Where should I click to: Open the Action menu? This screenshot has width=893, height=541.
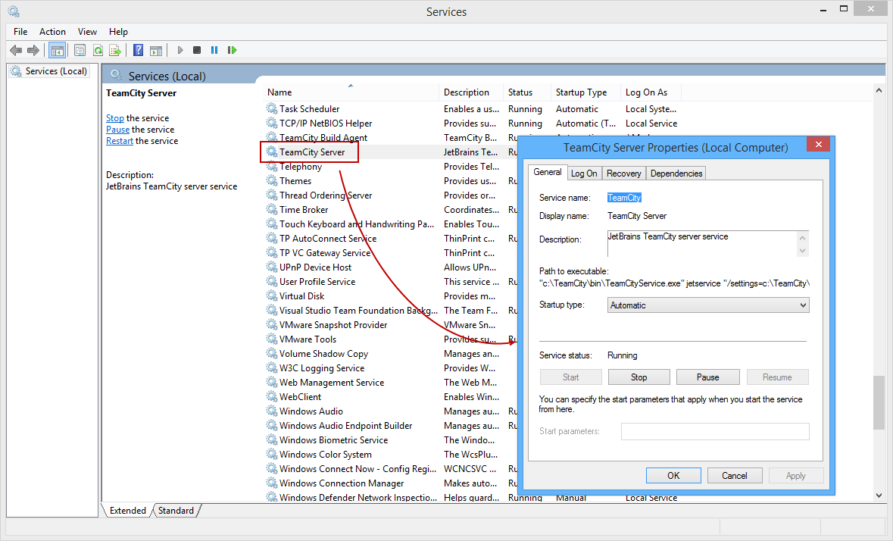point(52,32)
